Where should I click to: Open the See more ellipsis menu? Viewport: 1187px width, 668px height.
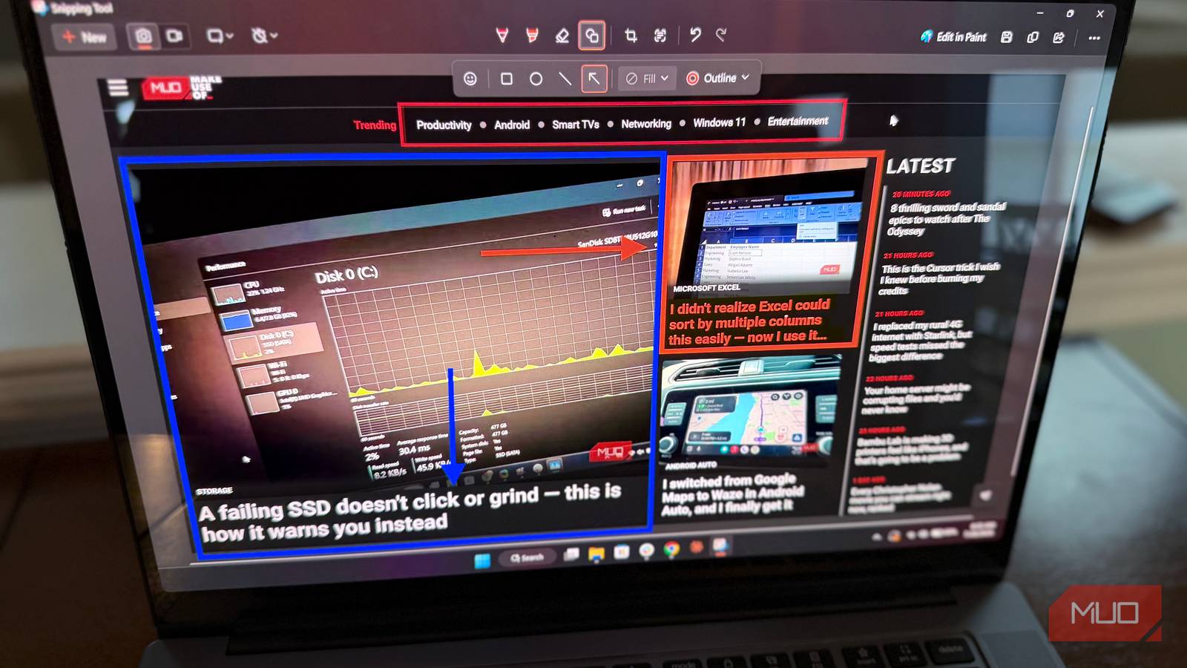coord(1094,38)
